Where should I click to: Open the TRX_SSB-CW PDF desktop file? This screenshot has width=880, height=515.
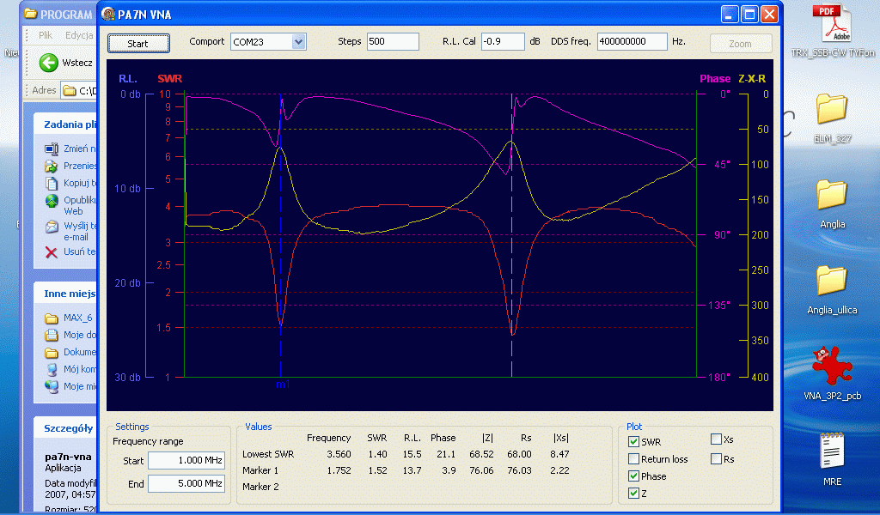click(x=831, y=25)
